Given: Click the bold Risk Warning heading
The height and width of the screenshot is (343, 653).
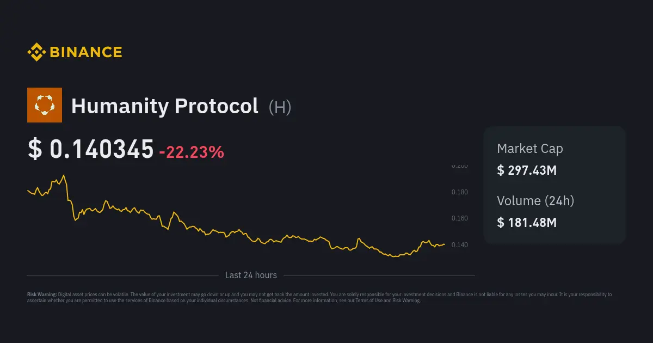Looking at the screenshot, I should click(42, 295).
